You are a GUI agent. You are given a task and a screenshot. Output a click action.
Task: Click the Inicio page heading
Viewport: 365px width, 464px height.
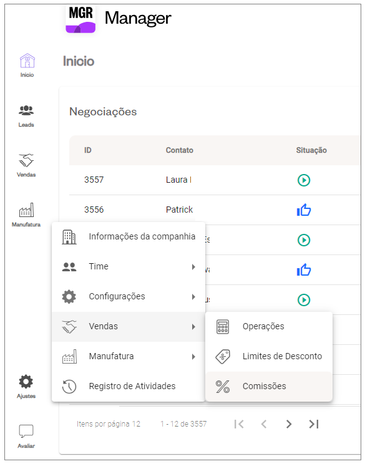tap(79, 61)
